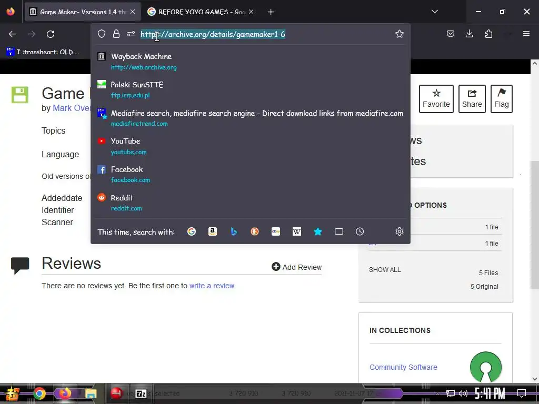Open Mark Overmars author link
539x404 pixels.
pyautogui.click(x=71, y=108)
